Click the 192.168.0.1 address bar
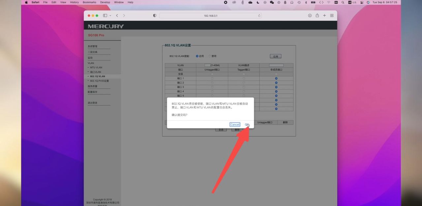 tap(210, 15)
